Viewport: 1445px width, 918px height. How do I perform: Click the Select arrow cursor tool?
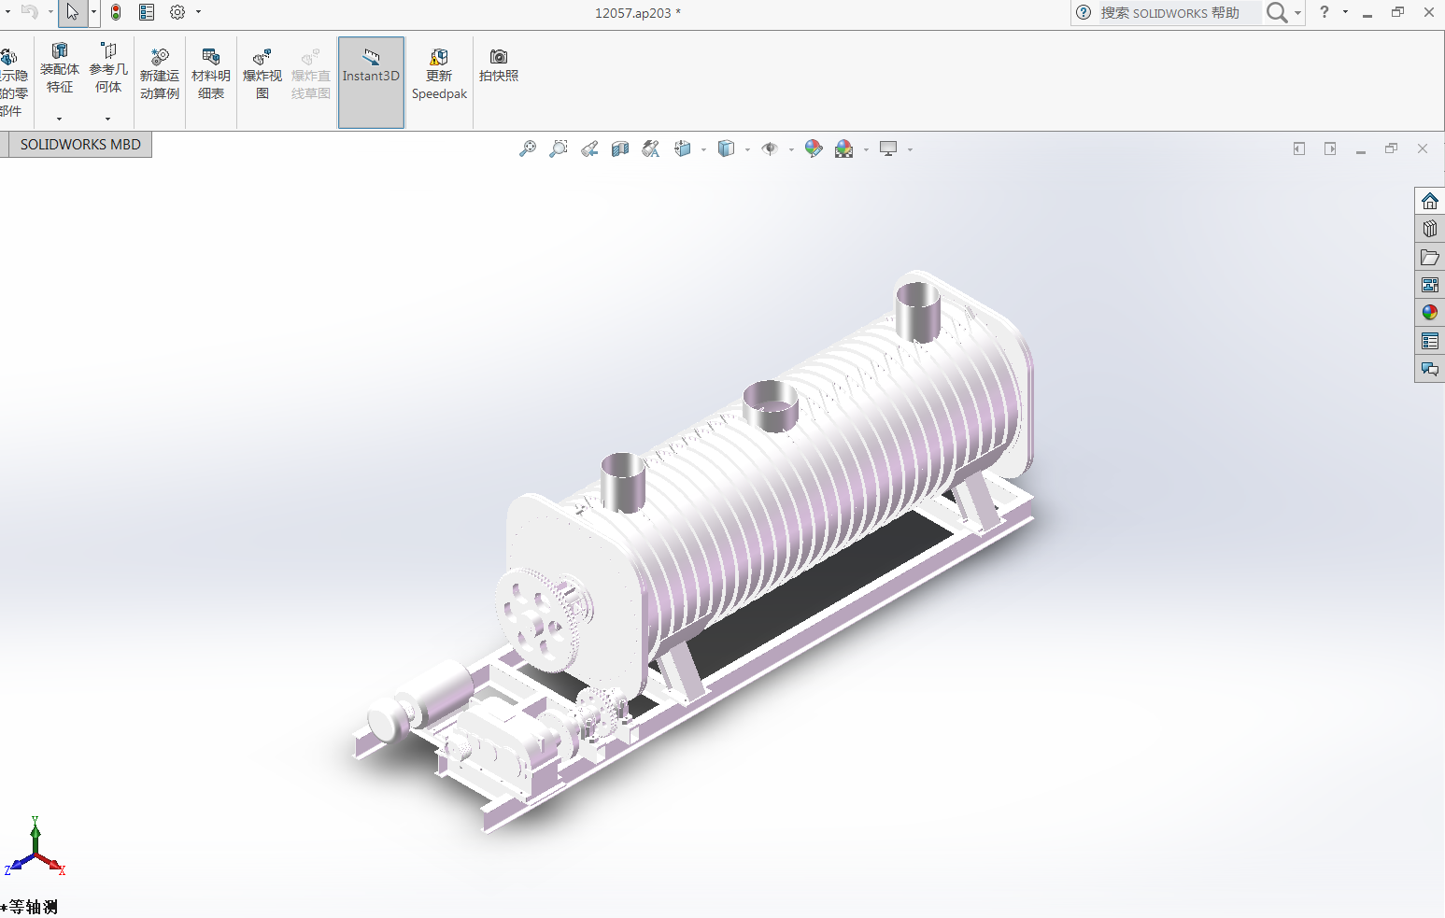click(x=73, y=13)
